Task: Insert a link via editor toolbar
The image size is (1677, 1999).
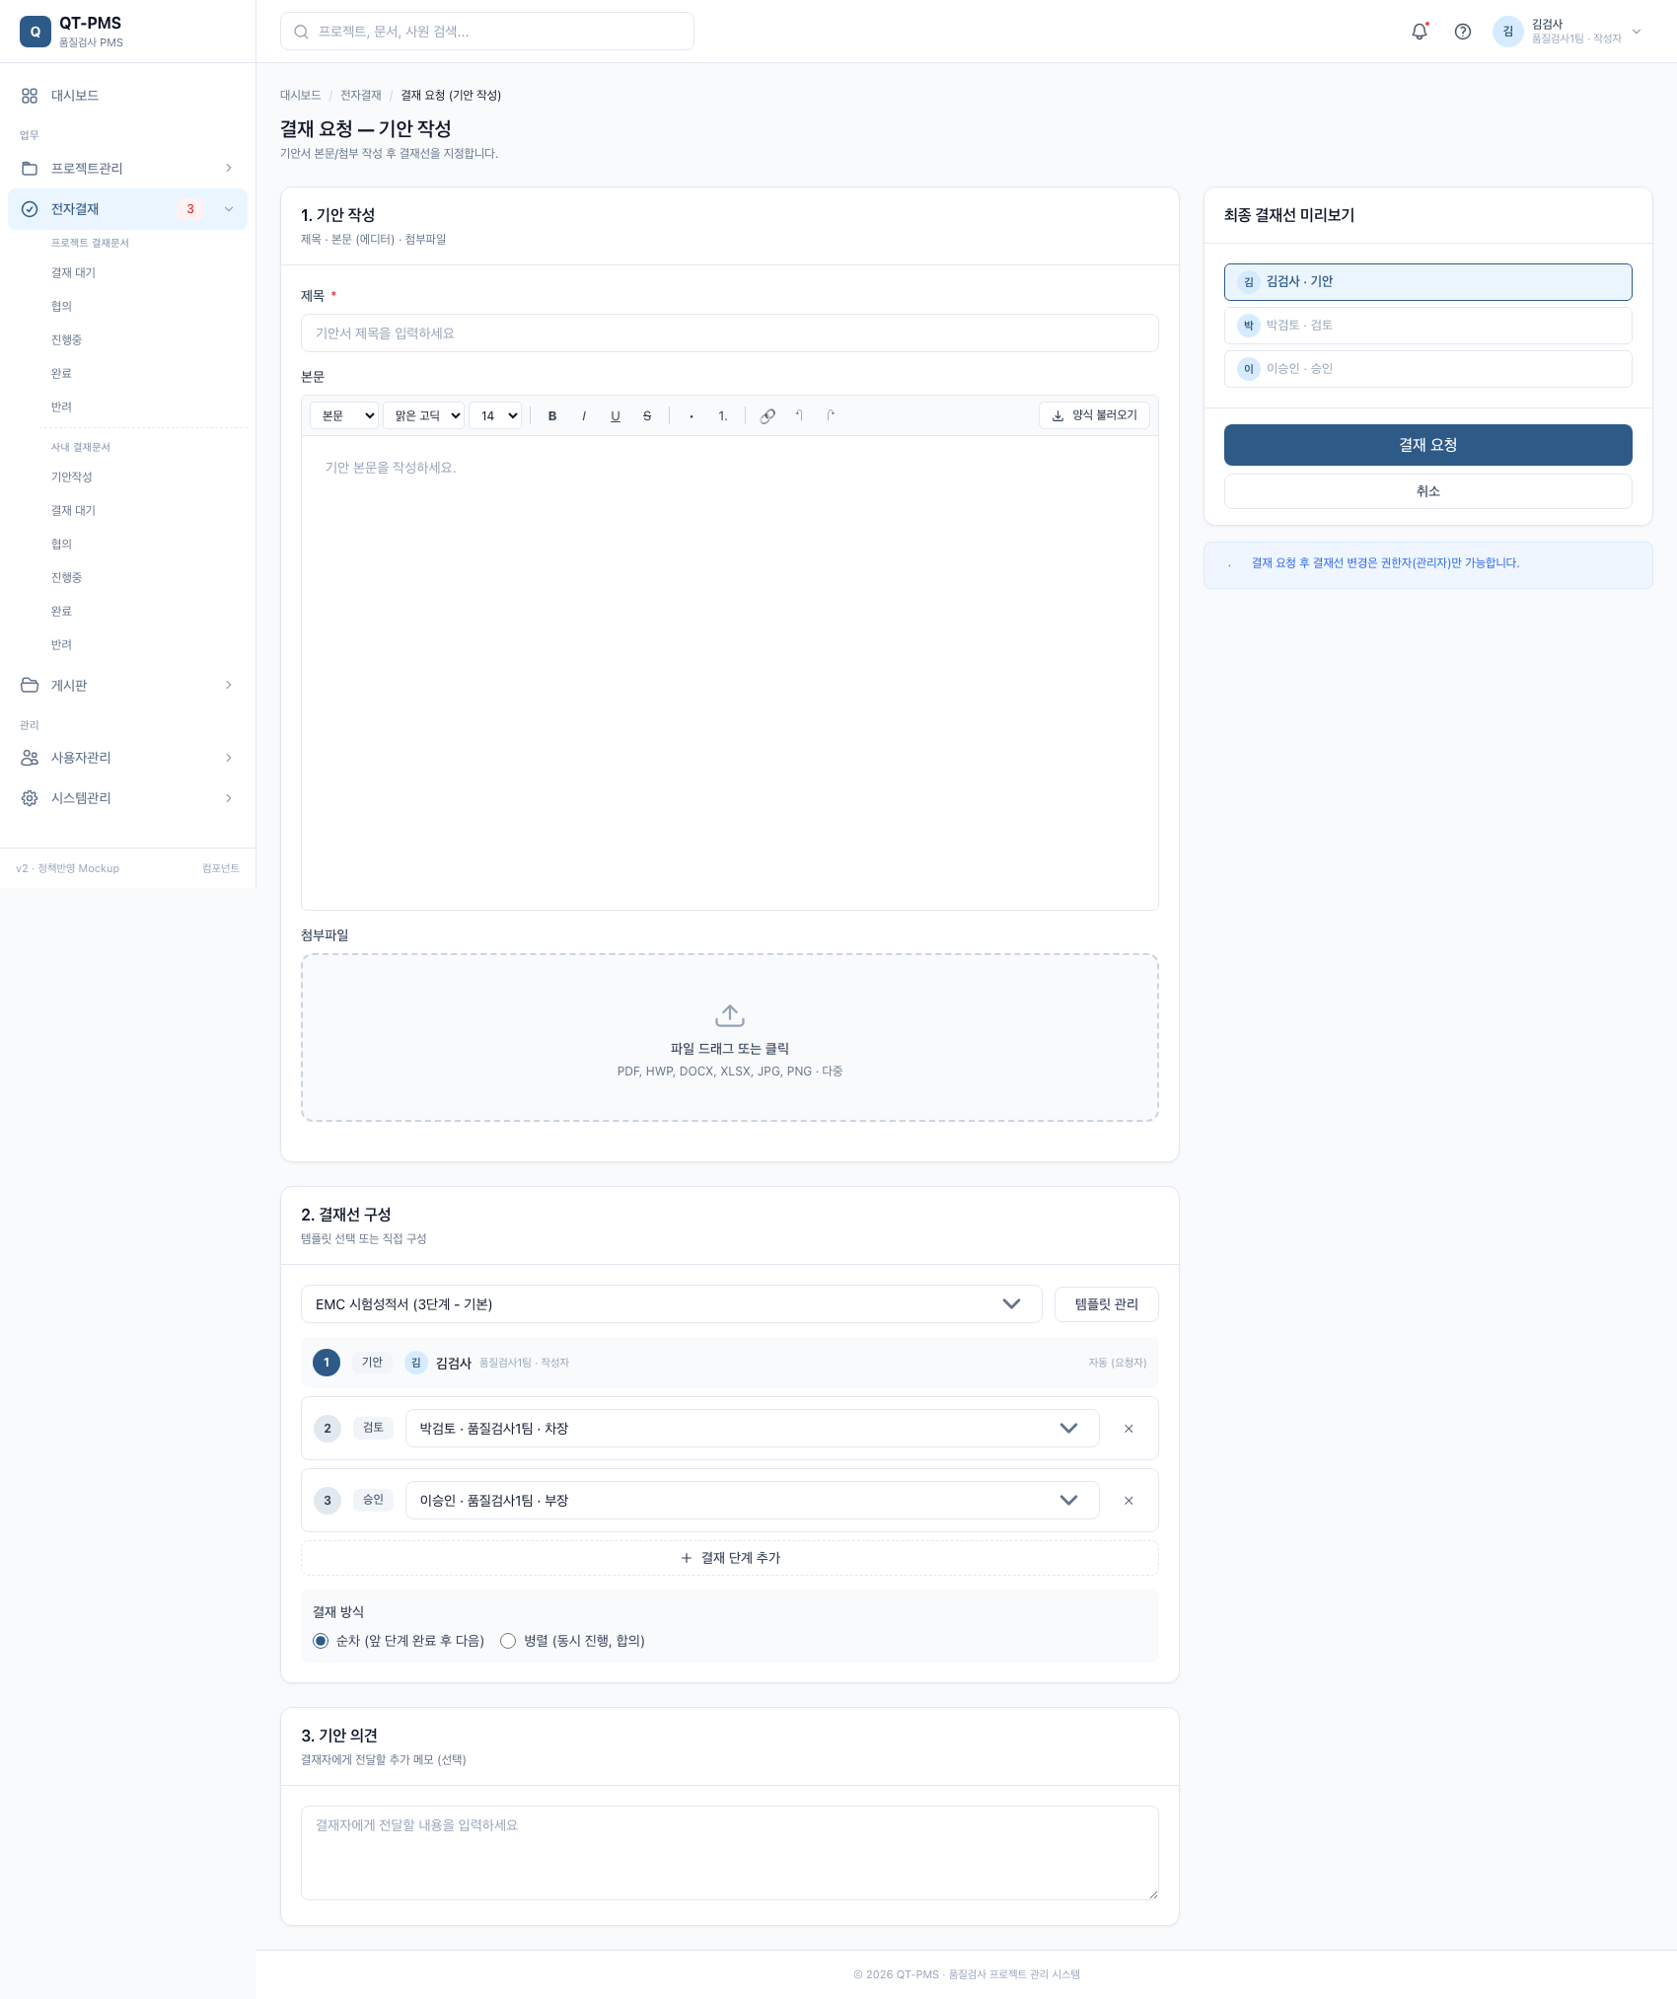Action: tap(767, 416)
